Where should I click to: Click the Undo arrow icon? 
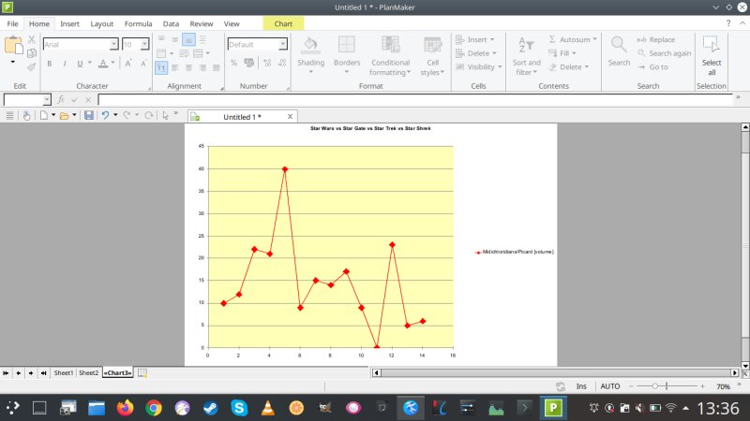coord(105,115)
